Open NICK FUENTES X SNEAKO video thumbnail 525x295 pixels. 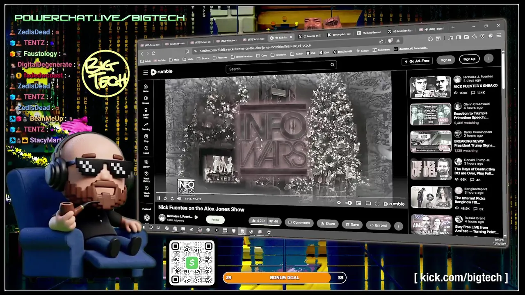click(430, 87)
